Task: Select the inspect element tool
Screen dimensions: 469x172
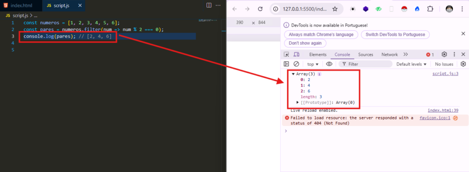Action: 287,54
